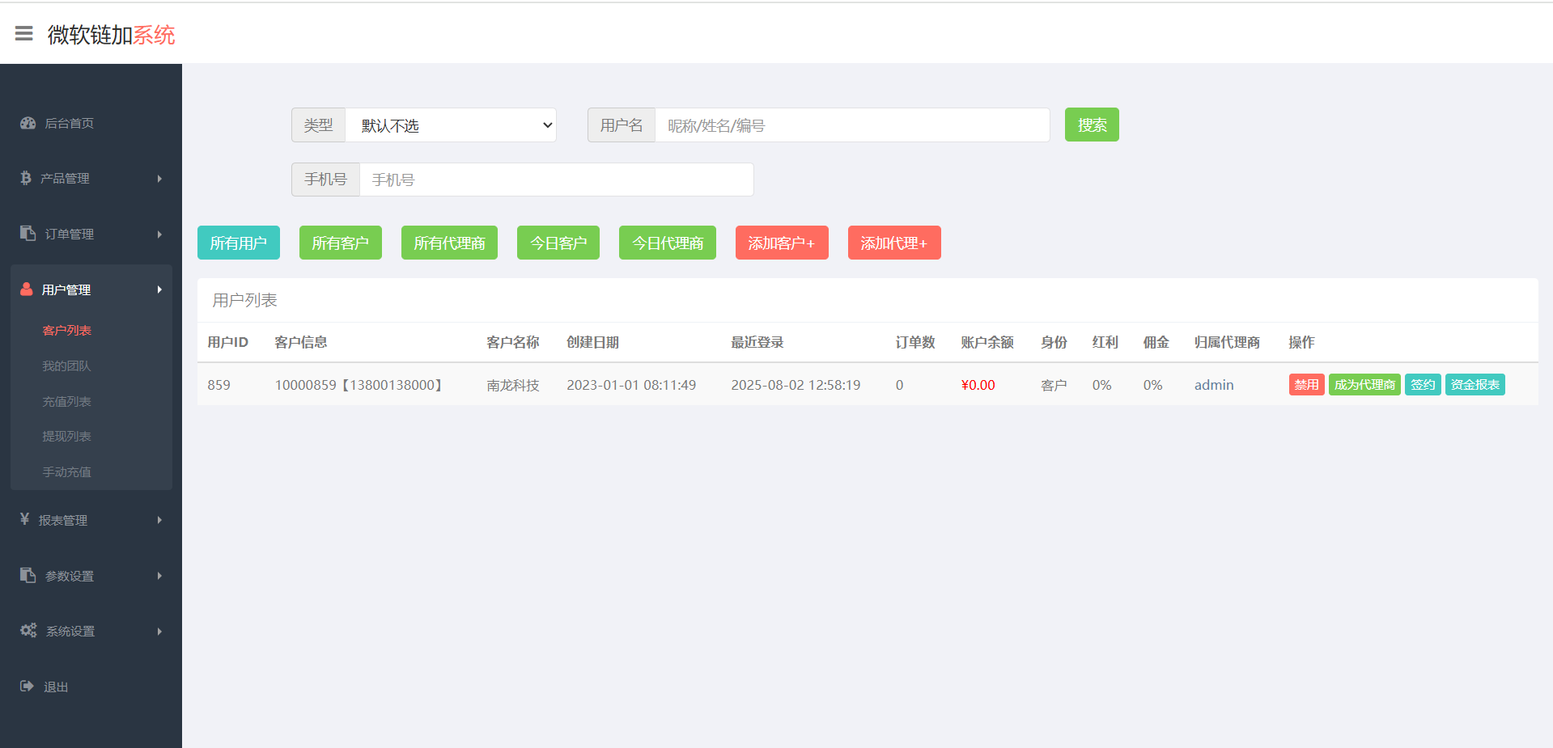1553x748 pixels.
Task: Click the 最近登录 column header
Action: pos(757,342)
